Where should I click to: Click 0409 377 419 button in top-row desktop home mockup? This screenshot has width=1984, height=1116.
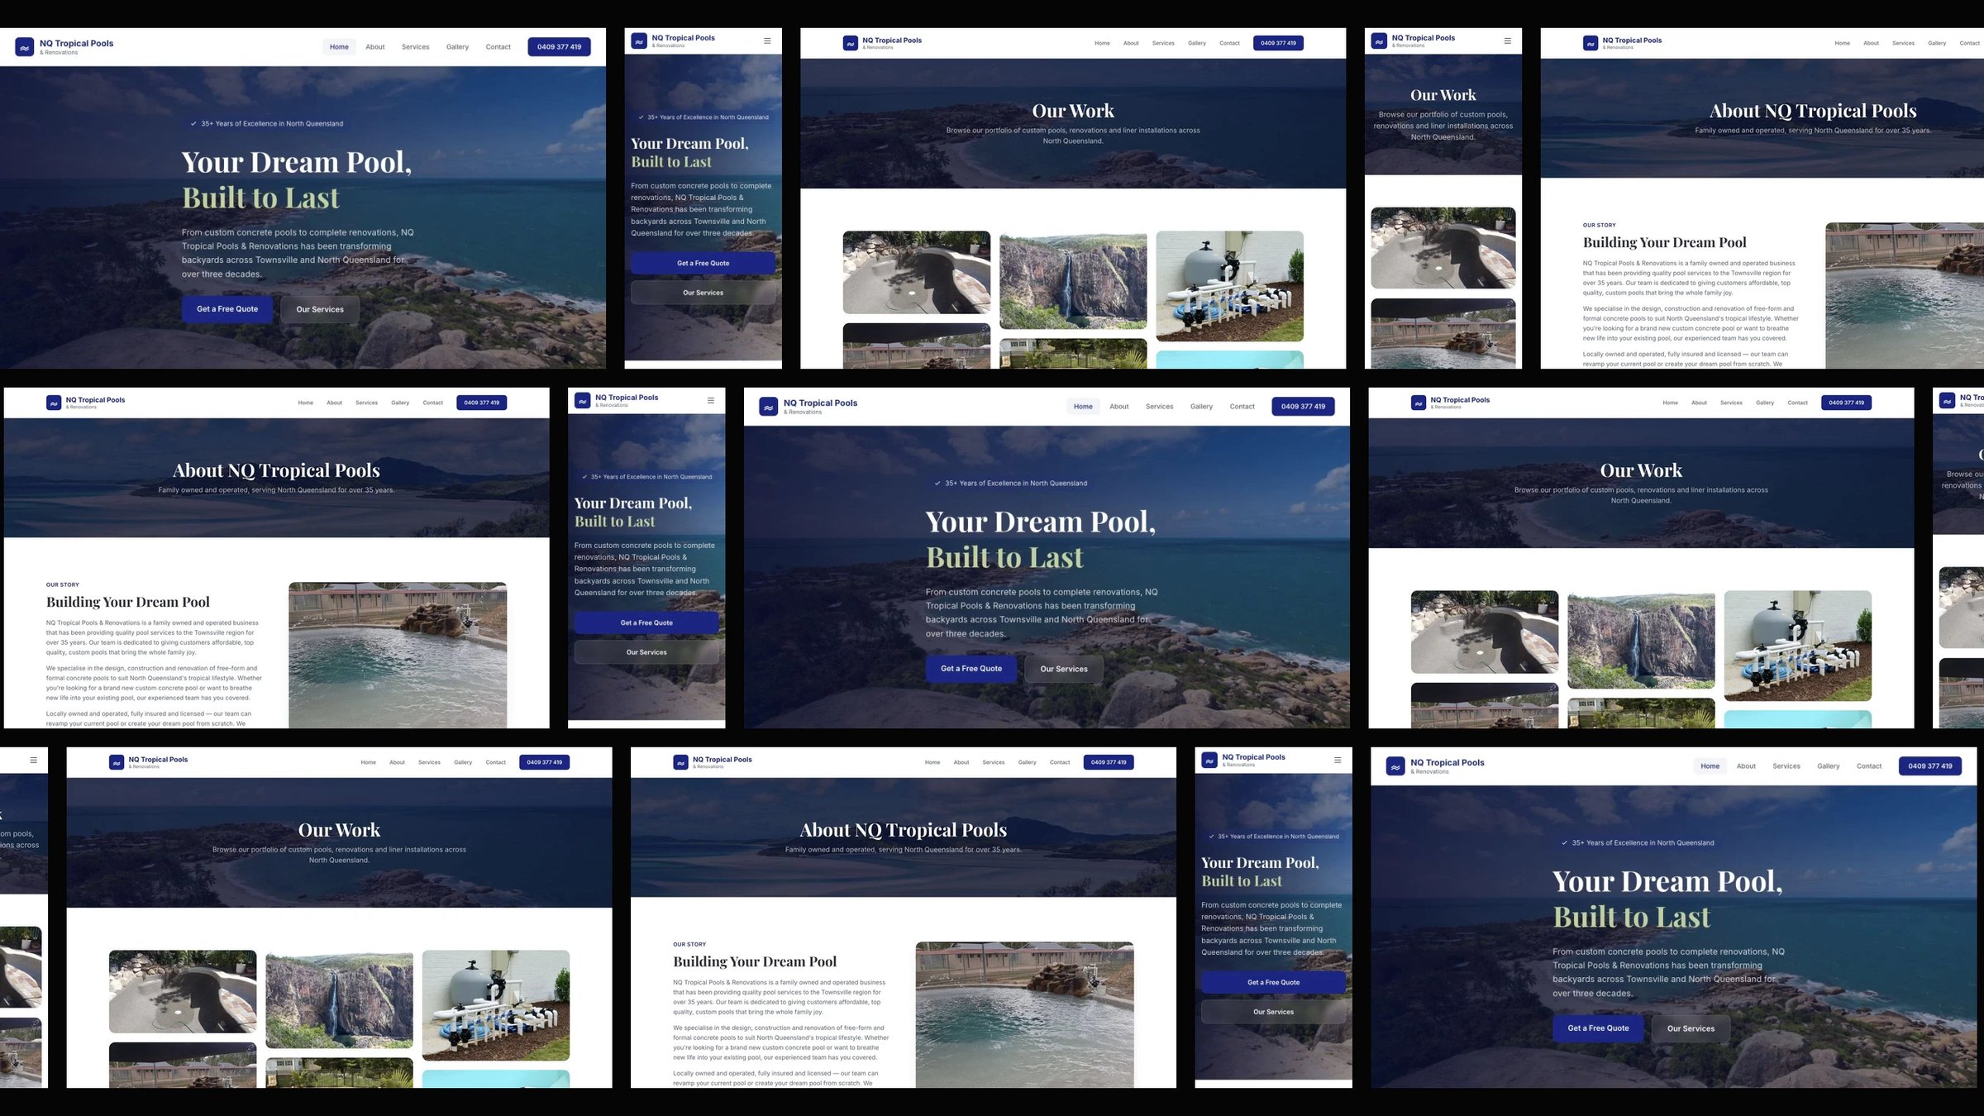(559, 47)
